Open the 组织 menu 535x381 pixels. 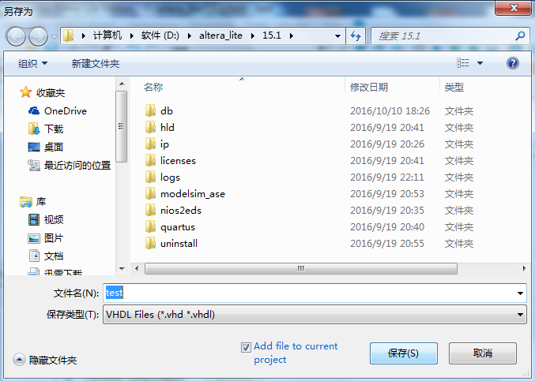pos(32,63)
